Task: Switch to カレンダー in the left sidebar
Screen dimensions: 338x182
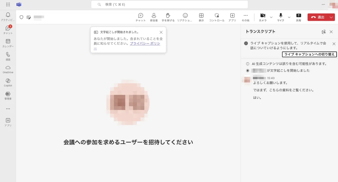Action: 8,42
